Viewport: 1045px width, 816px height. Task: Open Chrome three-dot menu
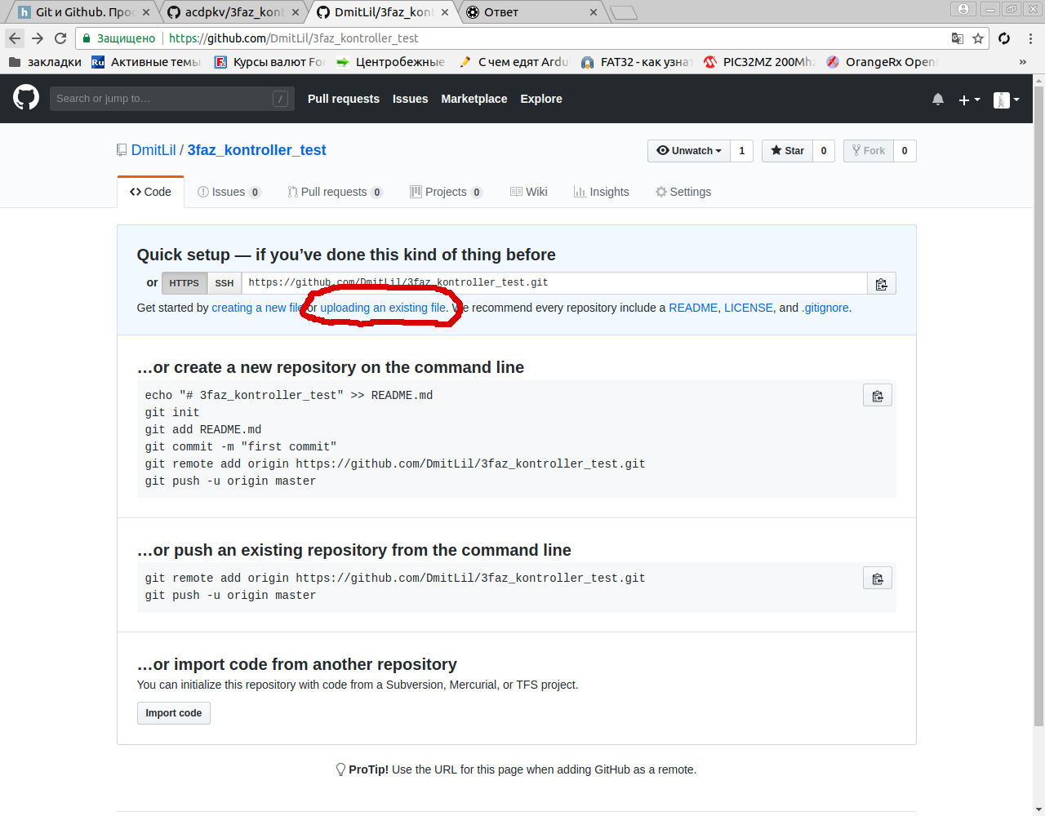point(1030,38)
